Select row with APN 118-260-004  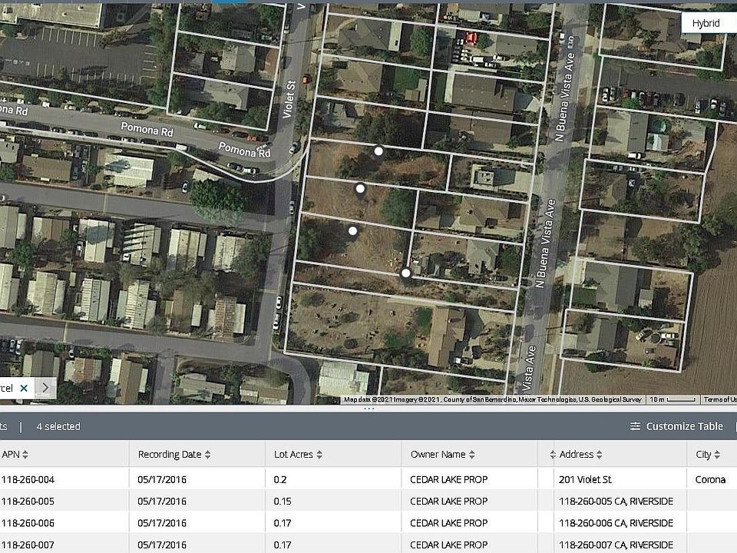[x=368, y=478]
